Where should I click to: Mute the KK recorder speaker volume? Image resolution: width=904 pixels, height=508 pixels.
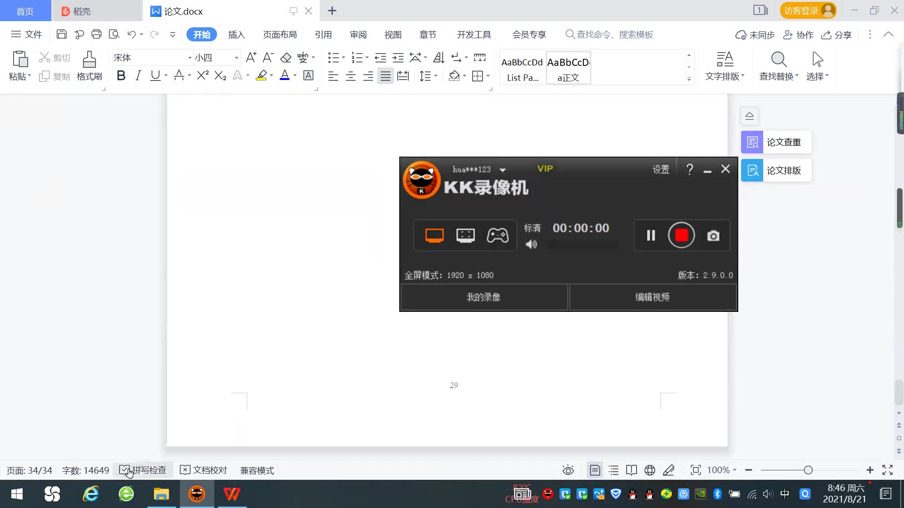(531, 244)
